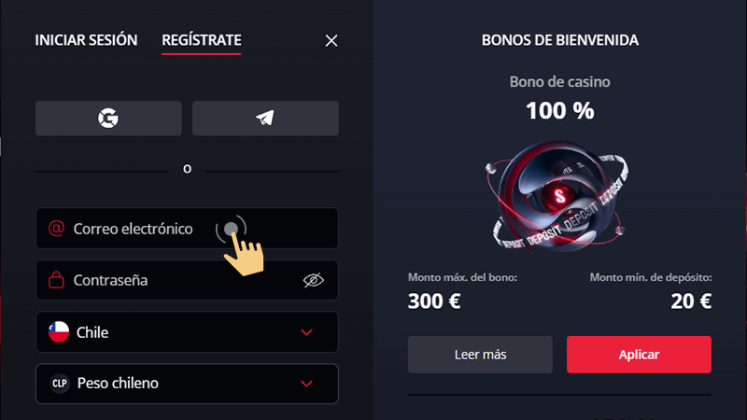
Task: Expand the Peso chileno currency dropdown arrow
Action: (x=306, y=383)
